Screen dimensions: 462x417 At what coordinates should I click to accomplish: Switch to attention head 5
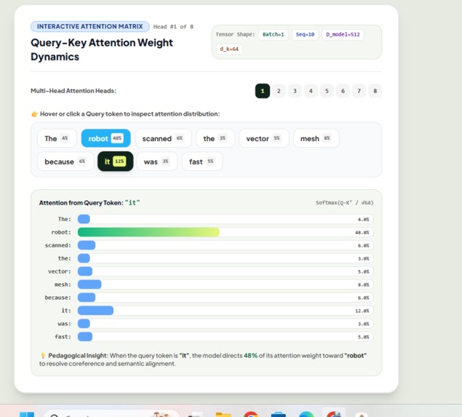tap(327, 91)
